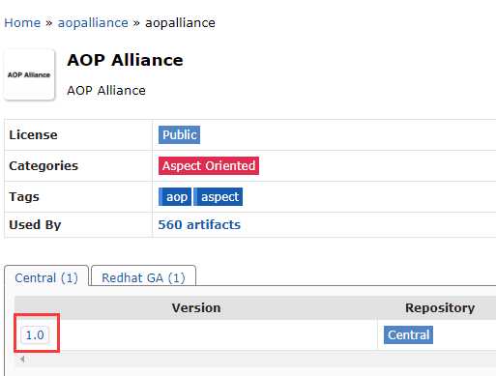496x376 pixels.
Task: Click the Repository column header
Action: click(440, 307)
